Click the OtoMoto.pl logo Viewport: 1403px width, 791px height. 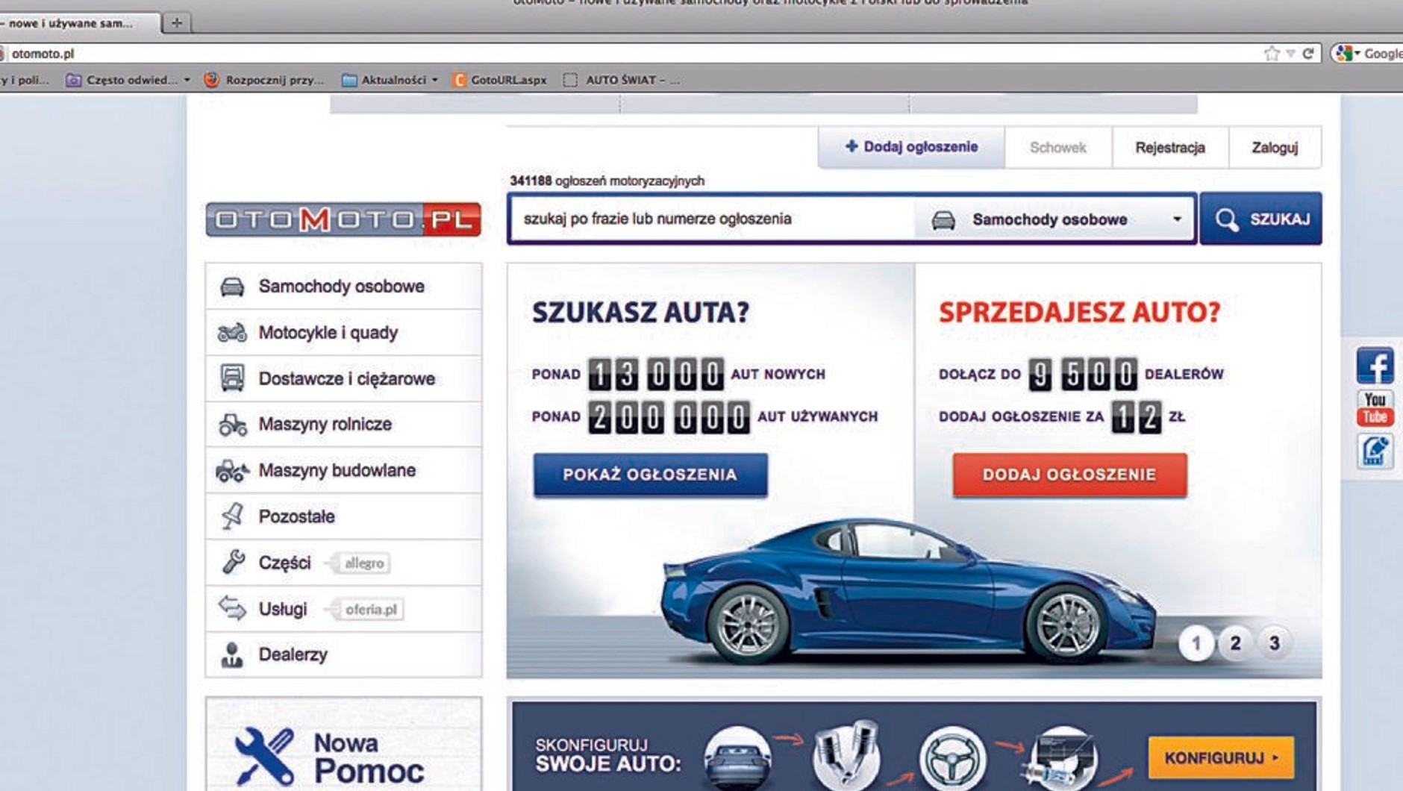[x=343, y=219]
